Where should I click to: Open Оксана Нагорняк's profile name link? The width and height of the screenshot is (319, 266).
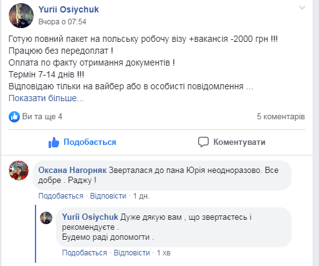point(72,170)
